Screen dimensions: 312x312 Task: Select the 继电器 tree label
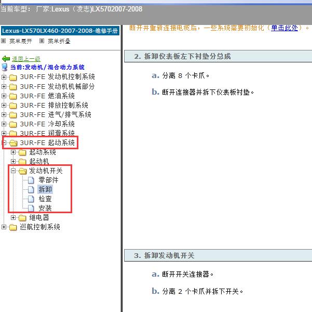(x=39, y=217)
